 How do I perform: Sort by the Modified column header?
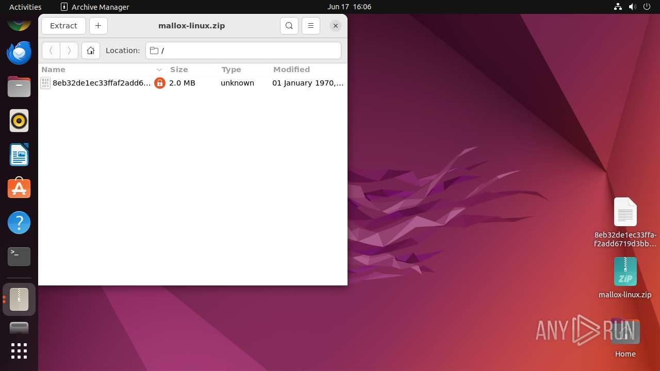tap(308, 70)
